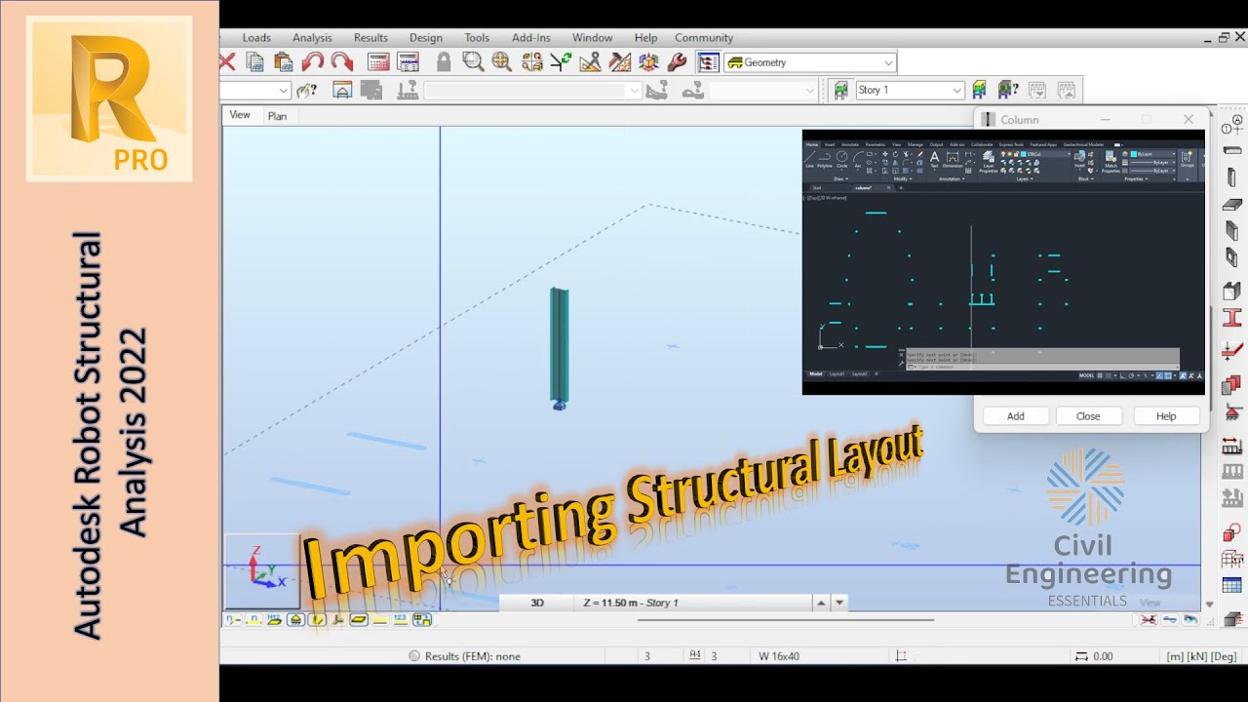Image resolution: width=1248 pixels, height=702 pixels.
Task: Open the snap settings hammer icon
Action: tap(619, 62)
